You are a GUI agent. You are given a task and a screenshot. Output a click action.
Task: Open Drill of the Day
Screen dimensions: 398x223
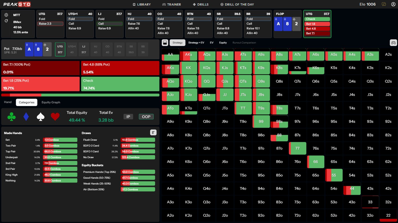237,4
